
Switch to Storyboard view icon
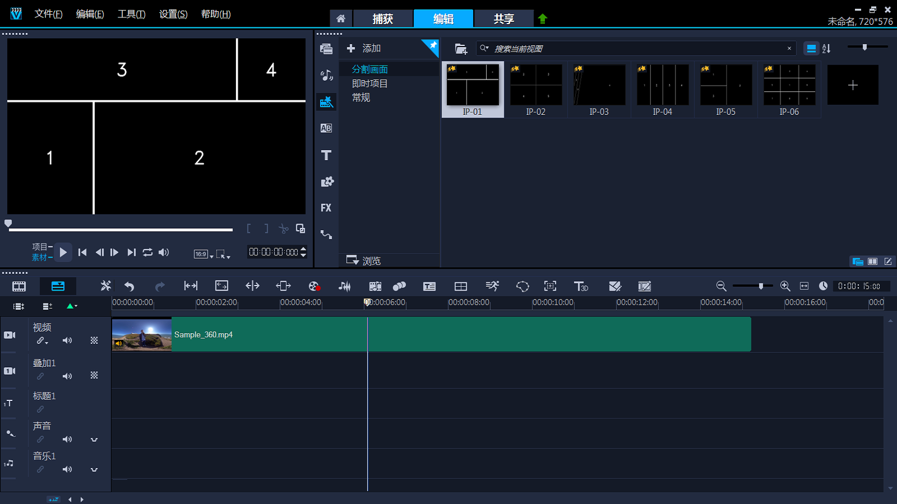click(x=19, y=286)
